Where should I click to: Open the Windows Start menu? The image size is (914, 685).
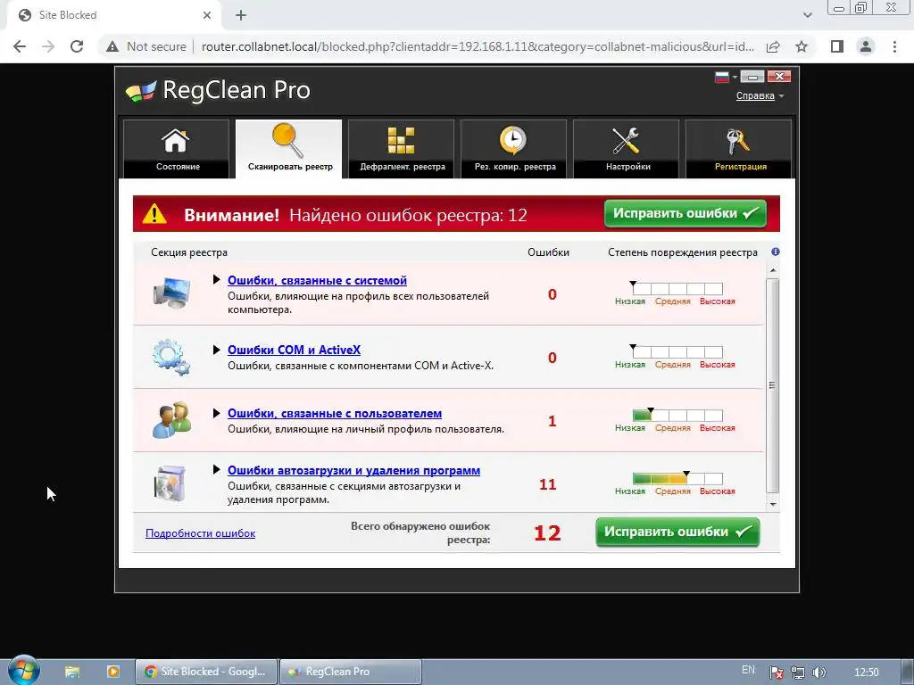(x=22, y=671)
